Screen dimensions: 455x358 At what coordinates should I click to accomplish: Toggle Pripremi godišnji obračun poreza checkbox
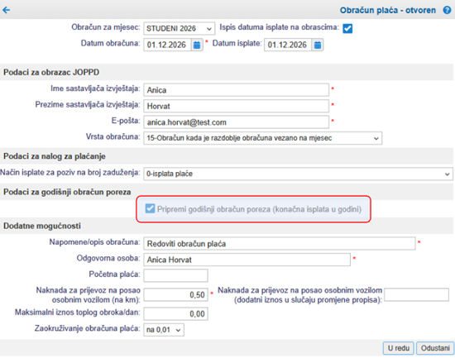pos(150,208)
